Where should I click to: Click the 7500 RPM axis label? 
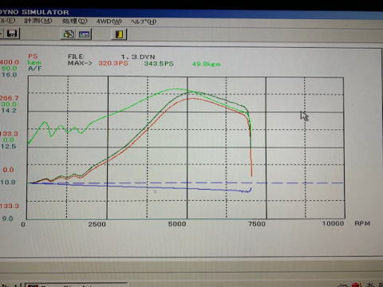(257, 224)
